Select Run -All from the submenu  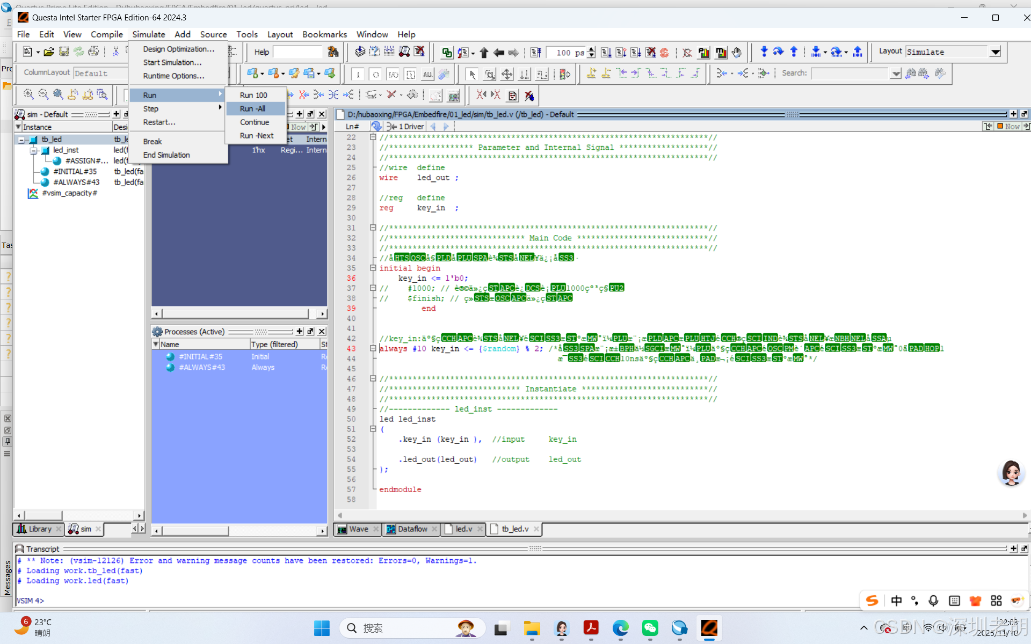point(256,108)
